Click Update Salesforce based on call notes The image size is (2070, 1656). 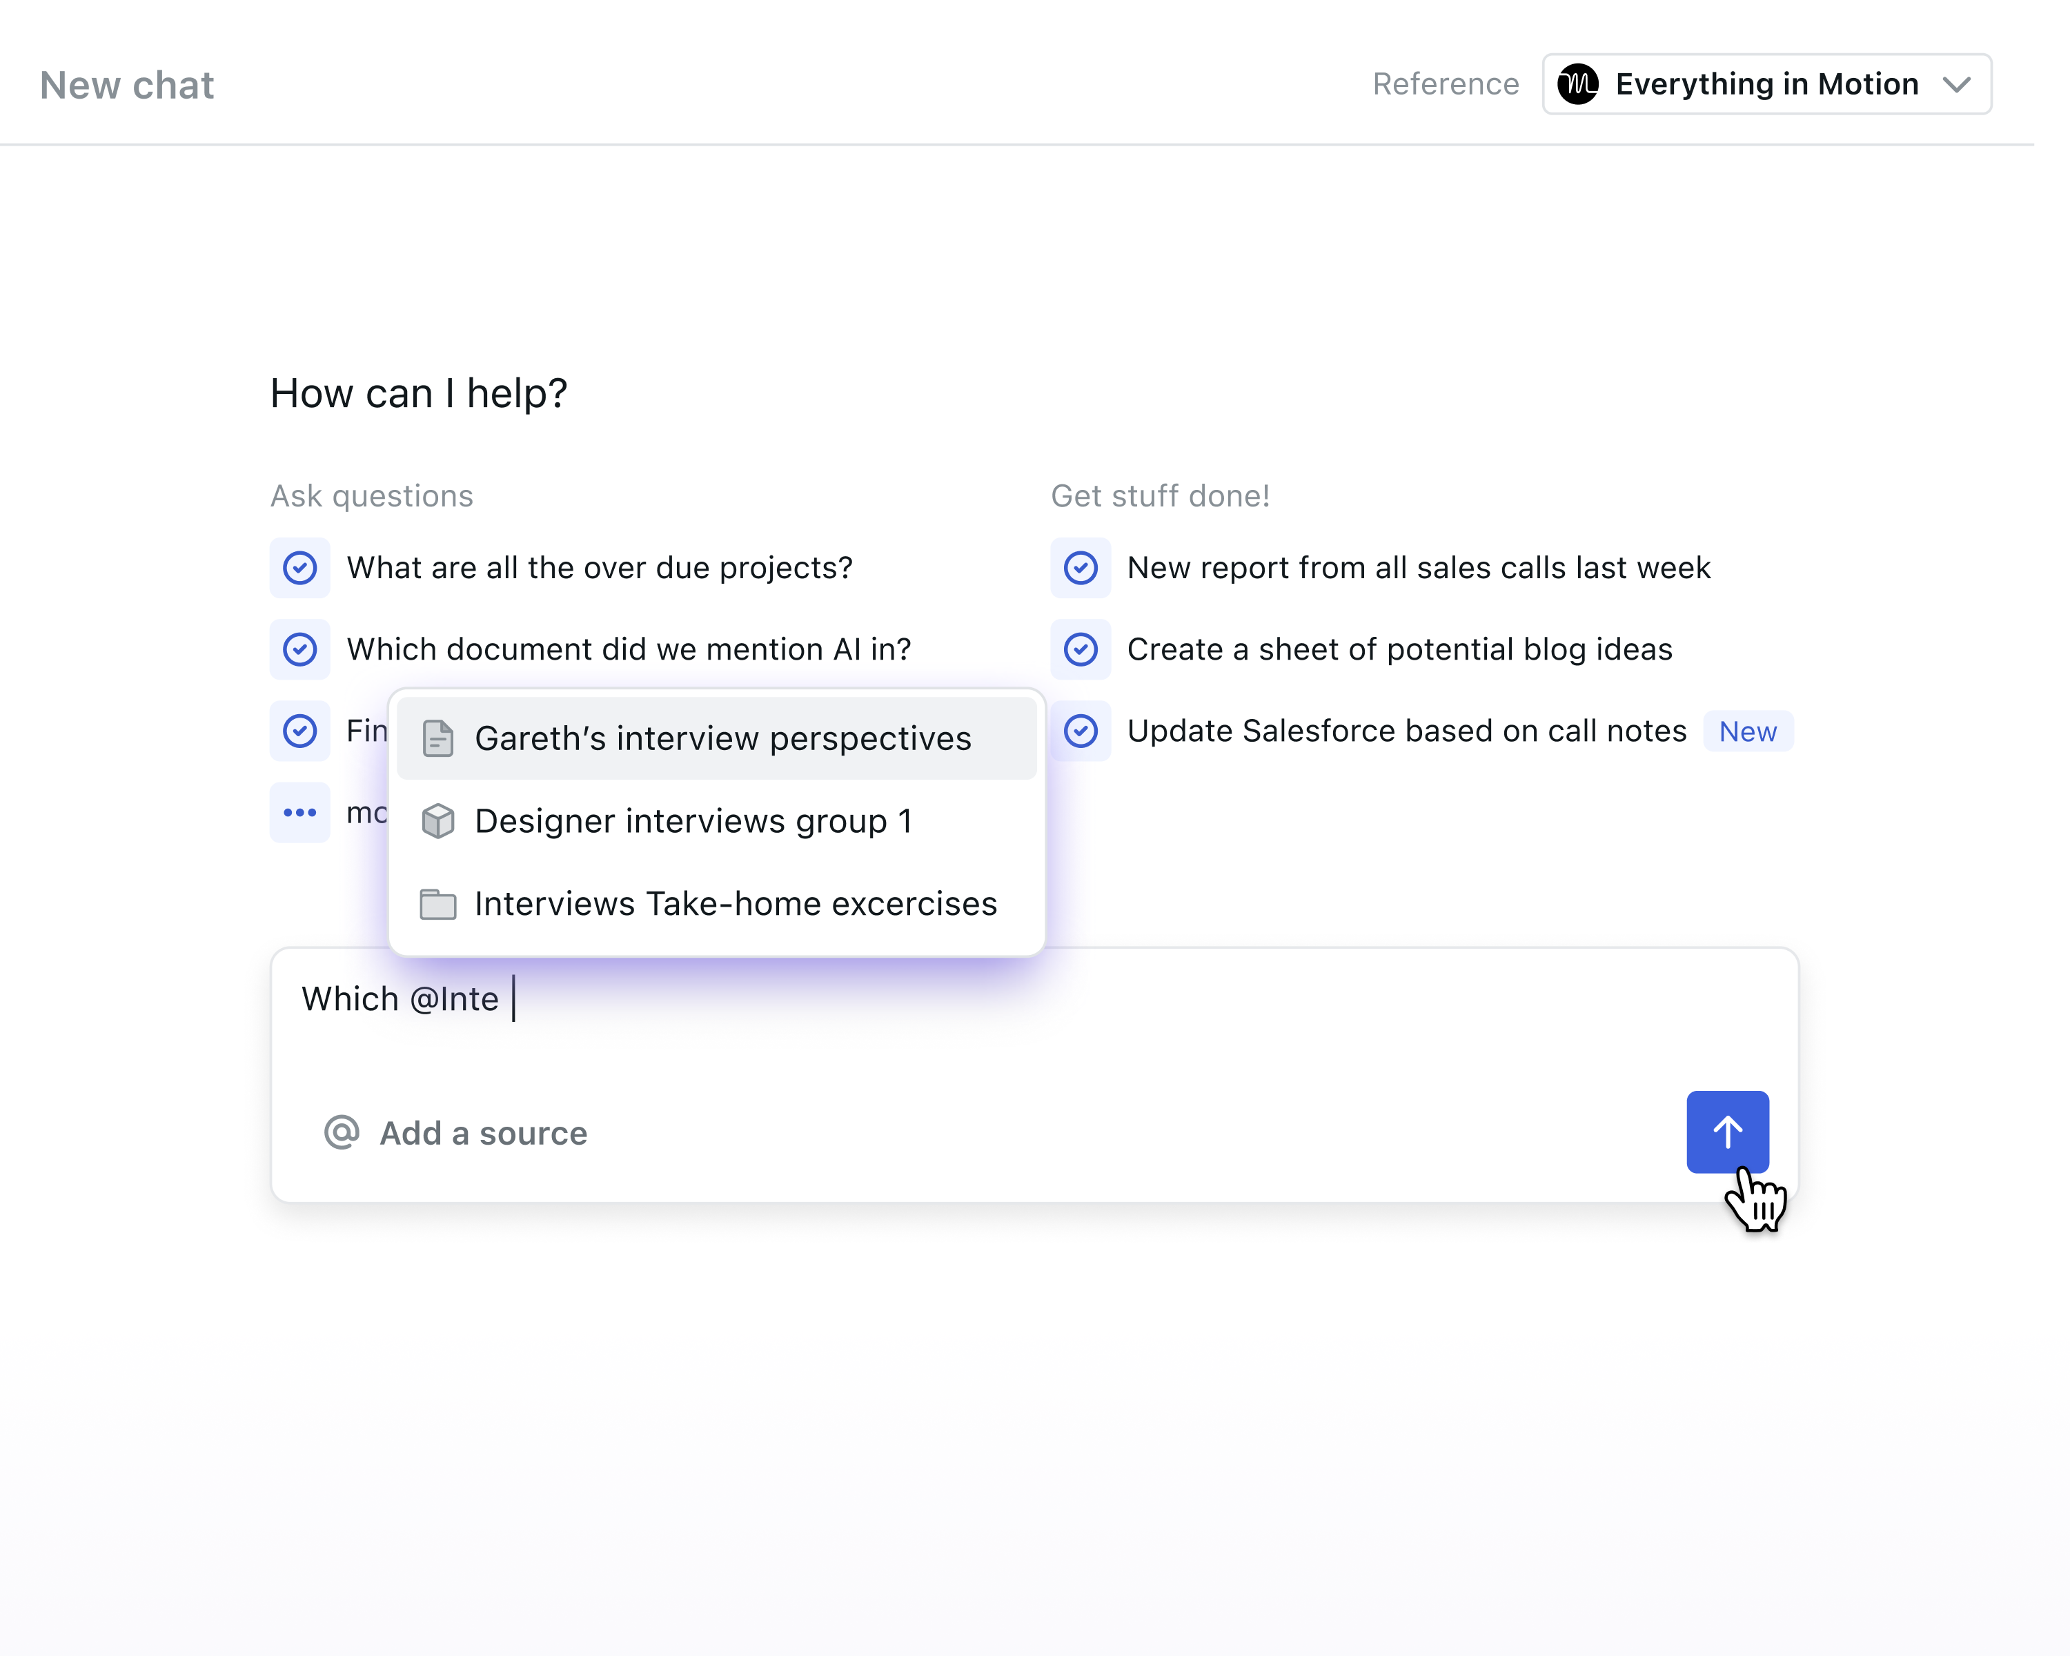click(1406, 731)
